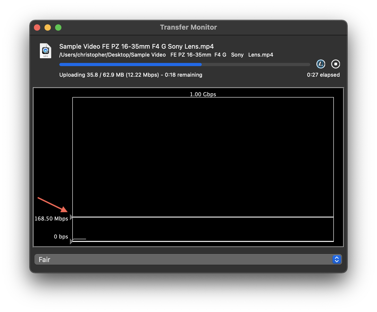Close the Transfer Monitor window
Viewport: 377px width, 312px height.
(37, 27)
